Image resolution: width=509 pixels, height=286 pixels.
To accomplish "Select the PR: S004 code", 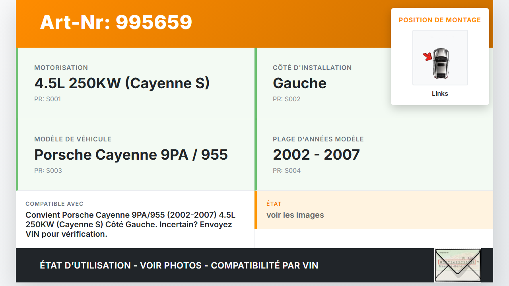I will pyautogui.click(x=286, y=171).
